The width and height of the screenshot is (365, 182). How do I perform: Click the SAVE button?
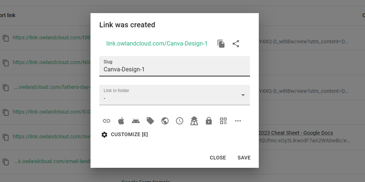point(244,158)
